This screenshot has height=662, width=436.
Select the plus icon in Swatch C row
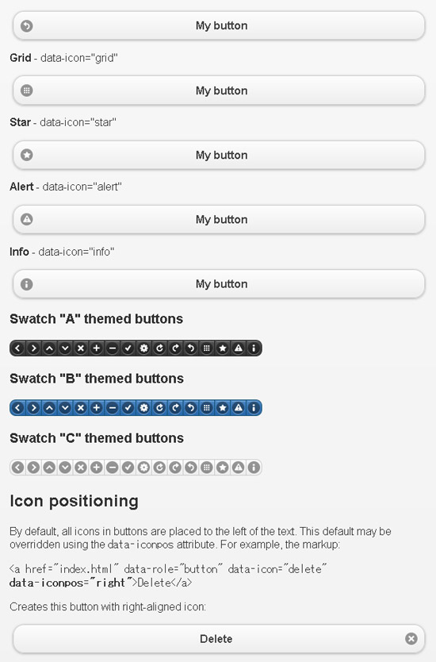tap(97, 468)
